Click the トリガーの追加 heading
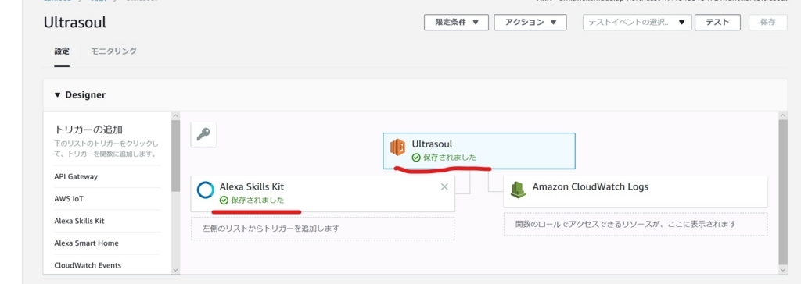Screen dimensions: 801x284 (88, 130)
